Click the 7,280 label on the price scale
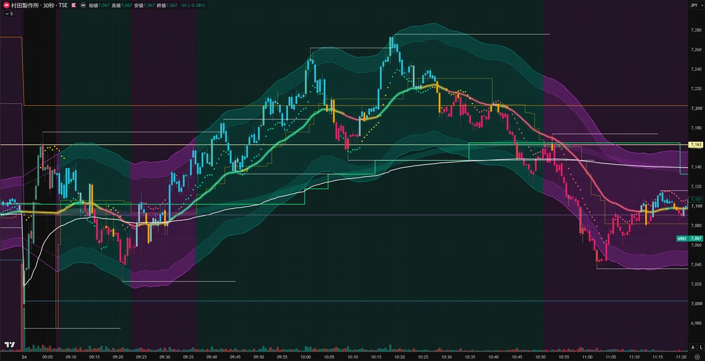The width and height of the screenshot is (705, 361). (x=697, y=29)
